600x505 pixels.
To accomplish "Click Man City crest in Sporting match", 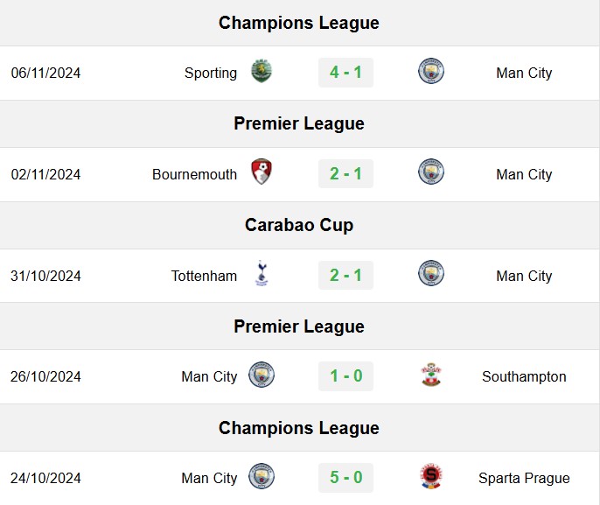I will click(x=431, y=71).
